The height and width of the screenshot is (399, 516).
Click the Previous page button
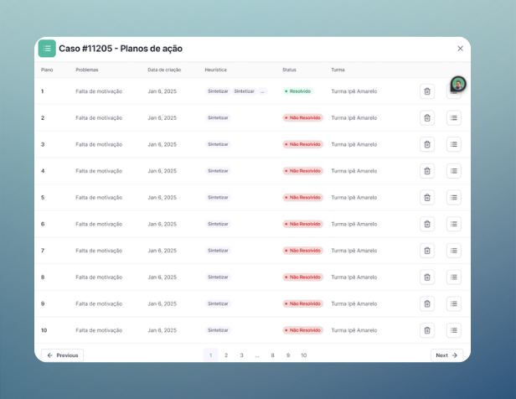coord(63,355)
